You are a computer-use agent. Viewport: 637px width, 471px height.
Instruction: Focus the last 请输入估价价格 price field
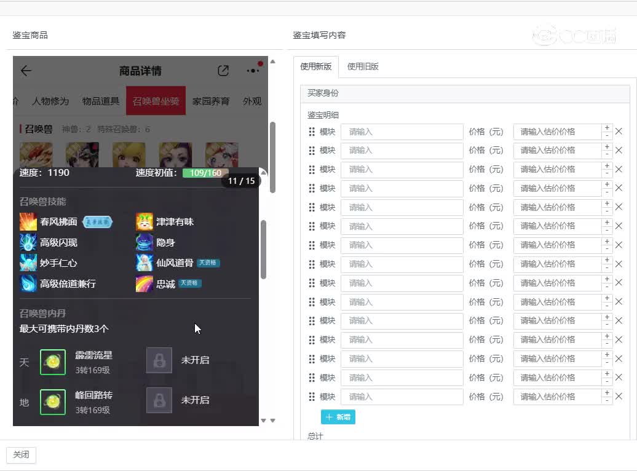pyautogui.click(x=557, y=397)
